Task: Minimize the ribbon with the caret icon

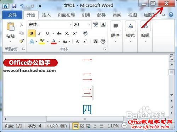Action: [164, 15]
